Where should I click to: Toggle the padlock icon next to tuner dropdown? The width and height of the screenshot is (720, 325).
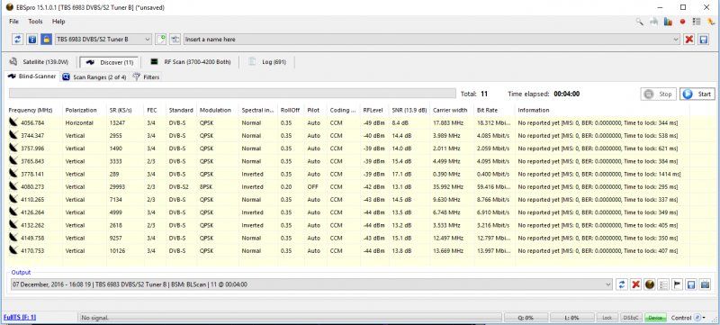pos(46,40)
